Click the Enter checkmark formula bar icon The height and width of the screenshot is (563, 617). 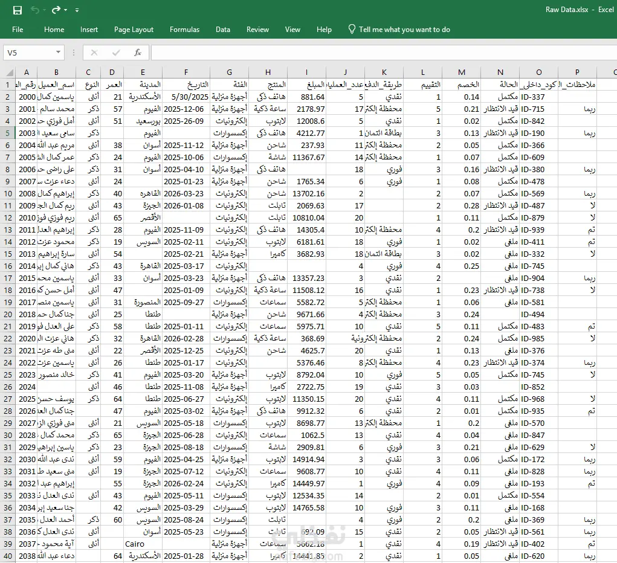(116, 53)
